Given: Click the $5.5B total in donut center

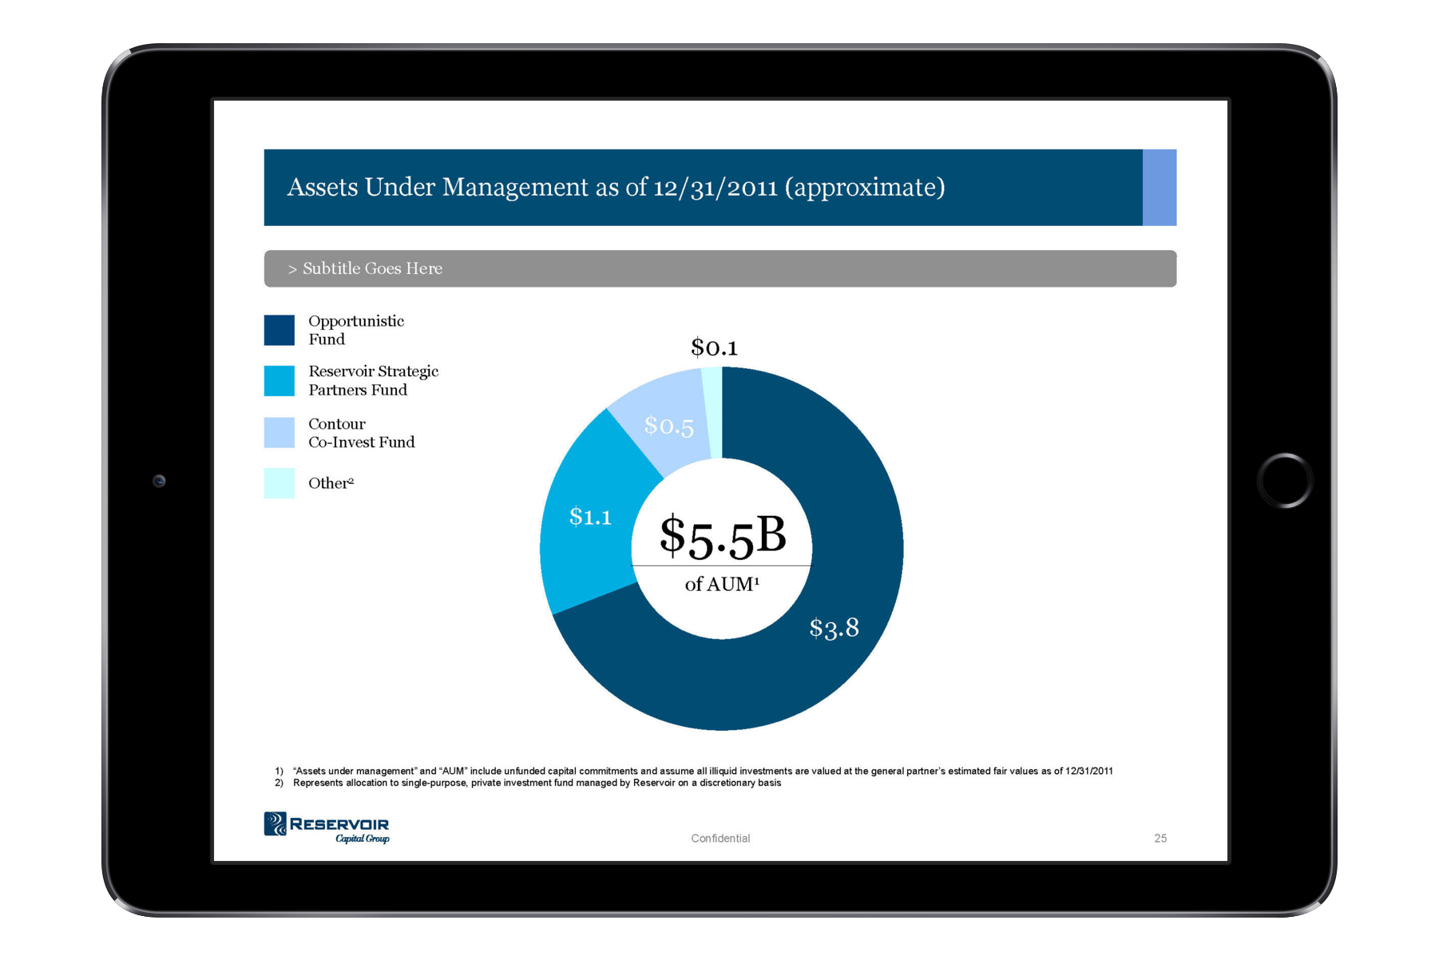Looking at the screenshot, I should [x=723, y=535].
